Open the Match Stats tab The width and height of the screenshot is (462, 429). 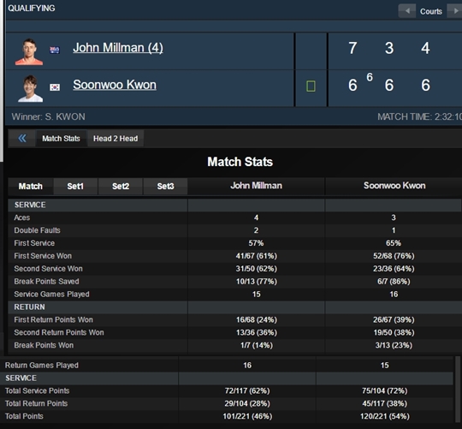[x=61, y=138]
